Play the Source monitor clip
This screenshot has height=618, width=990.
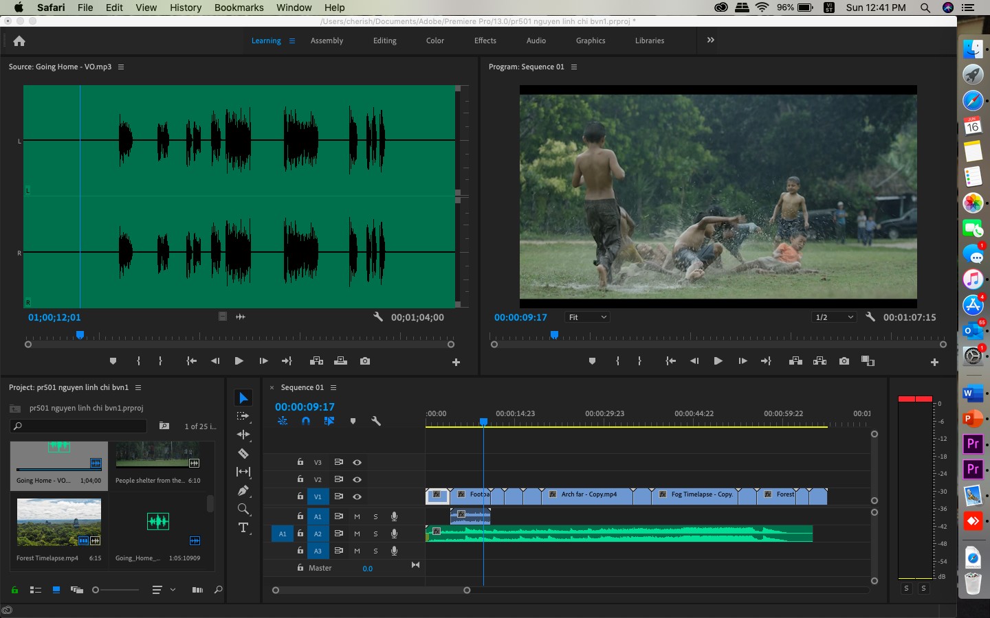click(x=239, y=361)
